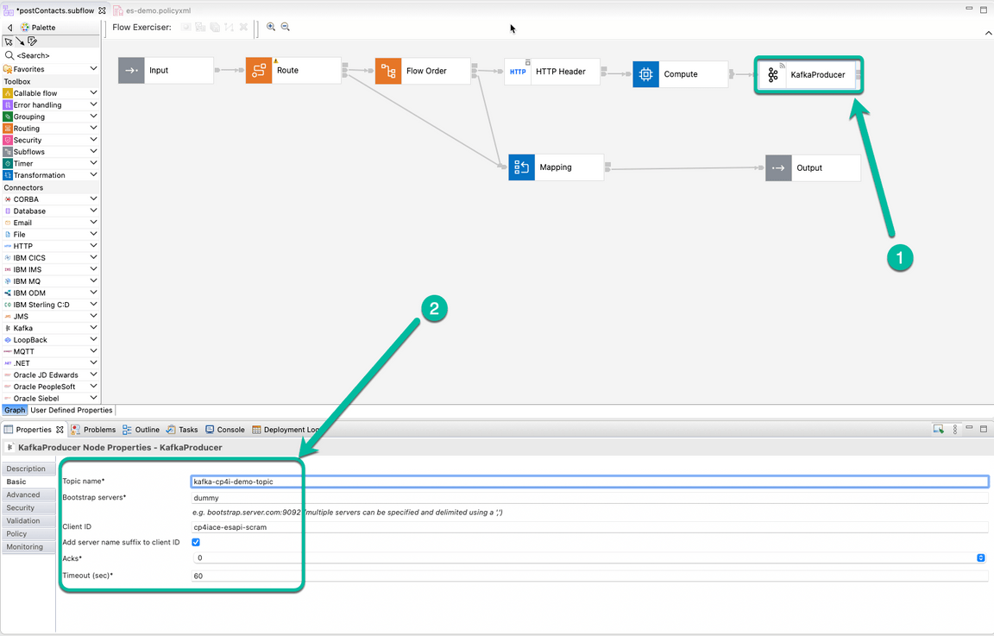
Task: Click the HTTP Header node icon
Action: pos(517,72)
